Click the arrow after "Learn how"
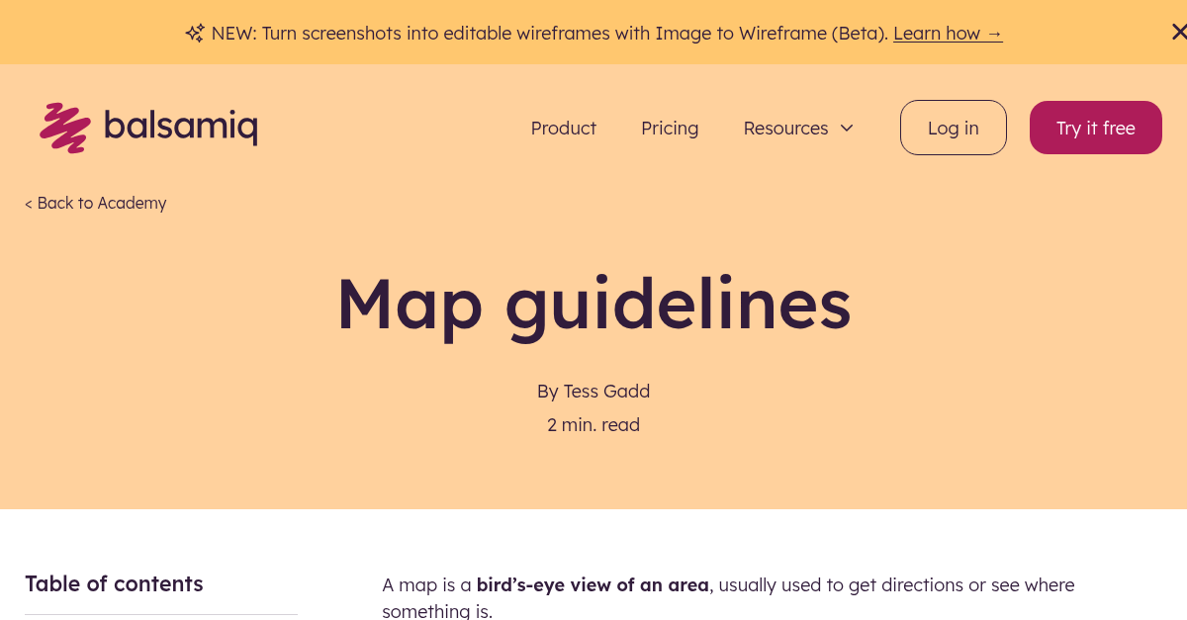 994,33
